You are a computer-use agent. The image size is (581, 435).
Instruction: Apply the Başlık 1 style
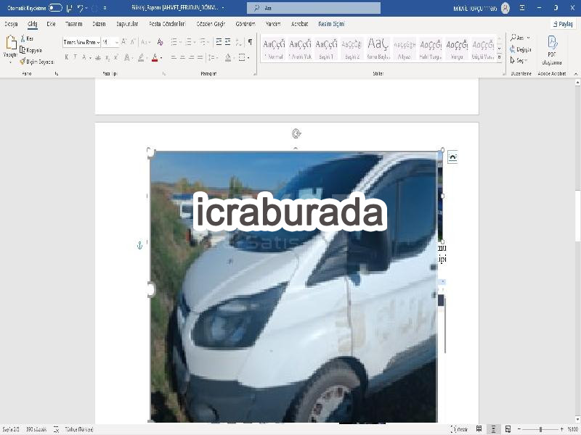click(x=326, y=49)
